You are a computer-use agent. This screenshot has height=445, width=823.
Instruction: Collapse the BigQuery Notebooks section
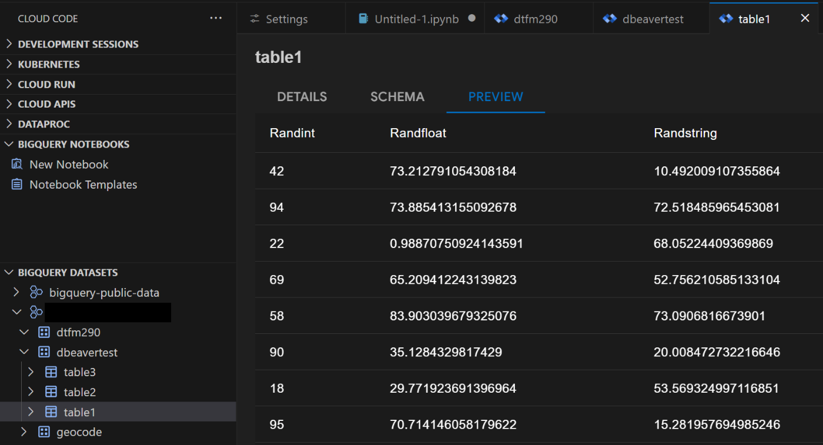[x=9, y=144]
